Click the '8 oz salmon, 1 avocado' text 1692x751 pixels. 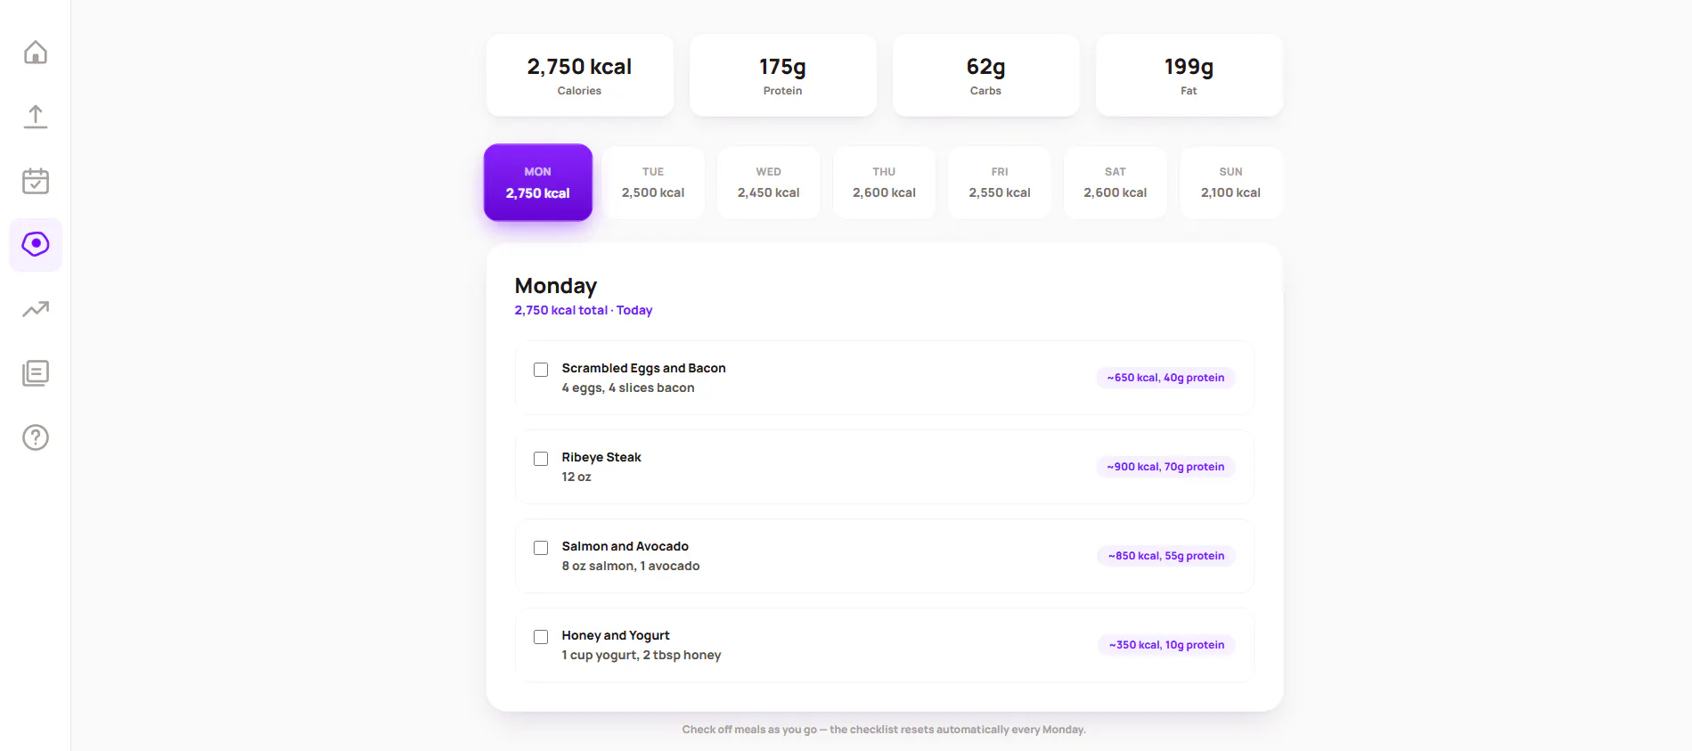click(631, 566)
